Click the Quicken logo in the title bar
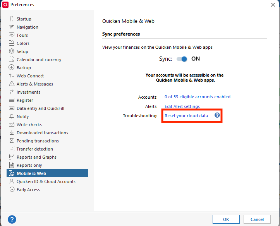 click(5, 5)
